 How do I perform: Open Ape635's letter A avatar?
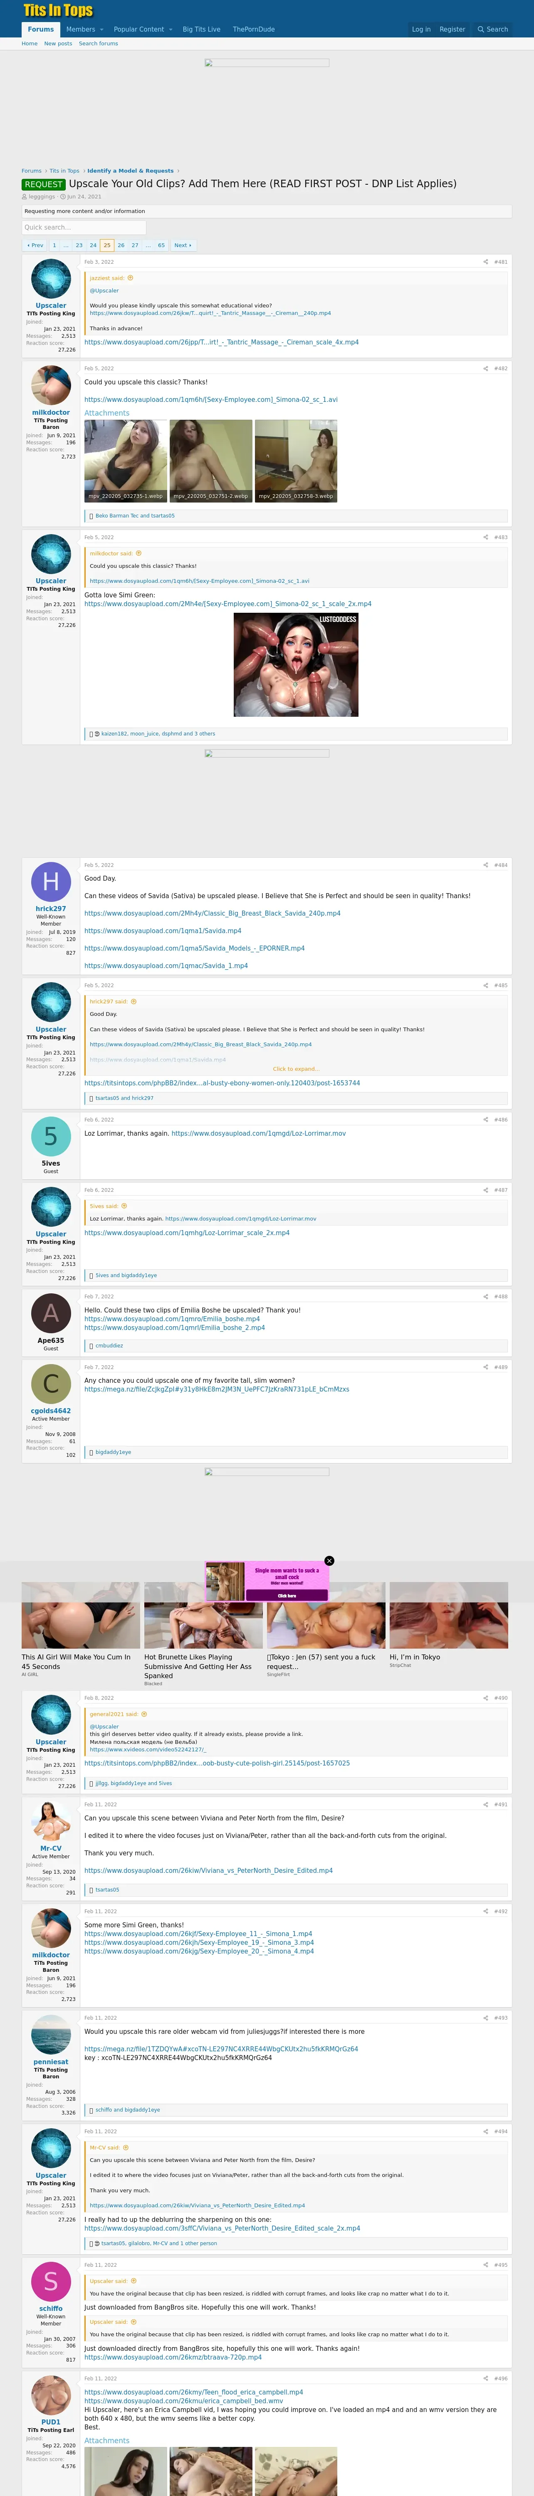coord(50,1314)
